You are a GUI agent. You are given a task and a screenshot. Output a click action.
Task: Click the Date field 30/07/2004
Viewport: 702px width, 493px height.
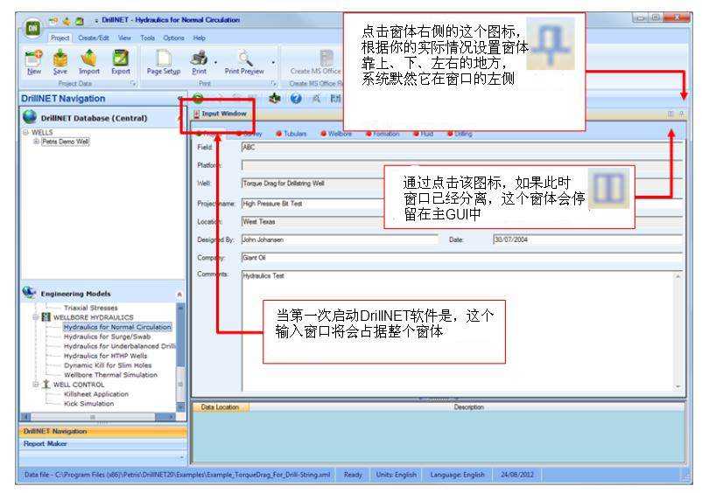588,240
